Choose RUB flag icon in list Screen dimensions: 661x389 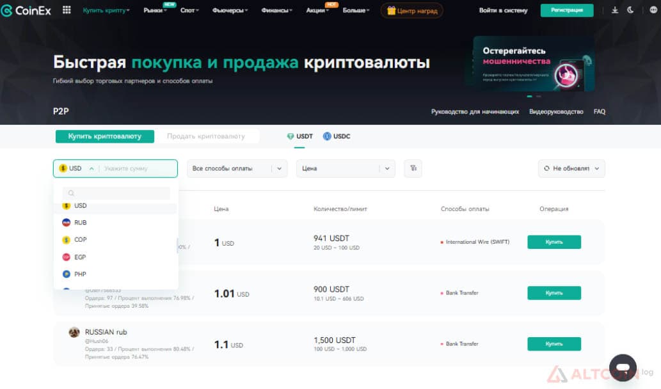coord(66,223)
